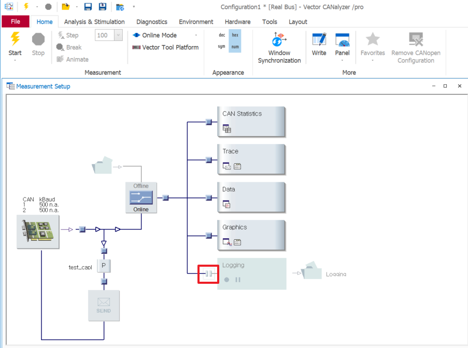Image resolution: width=468 pixels, height=348 pixels.
Task: Open the File tab
Action: pyautogui.click(x=16, y=21)
